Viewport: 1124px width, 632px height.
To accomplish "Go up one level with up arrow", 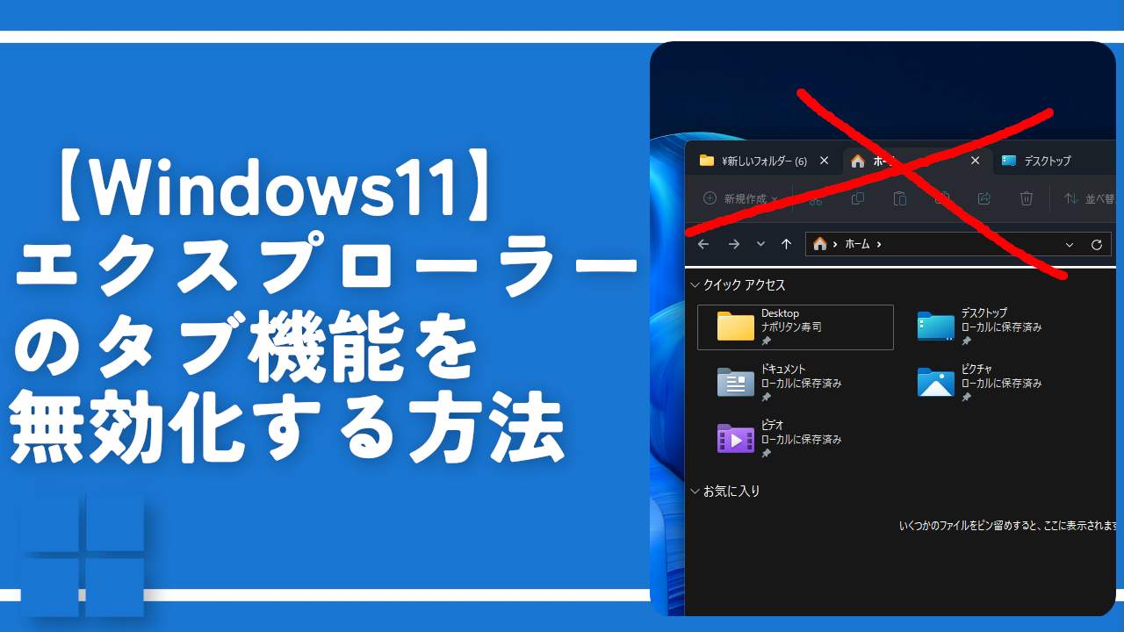I will pyautogui.click(x=786, y=244).
